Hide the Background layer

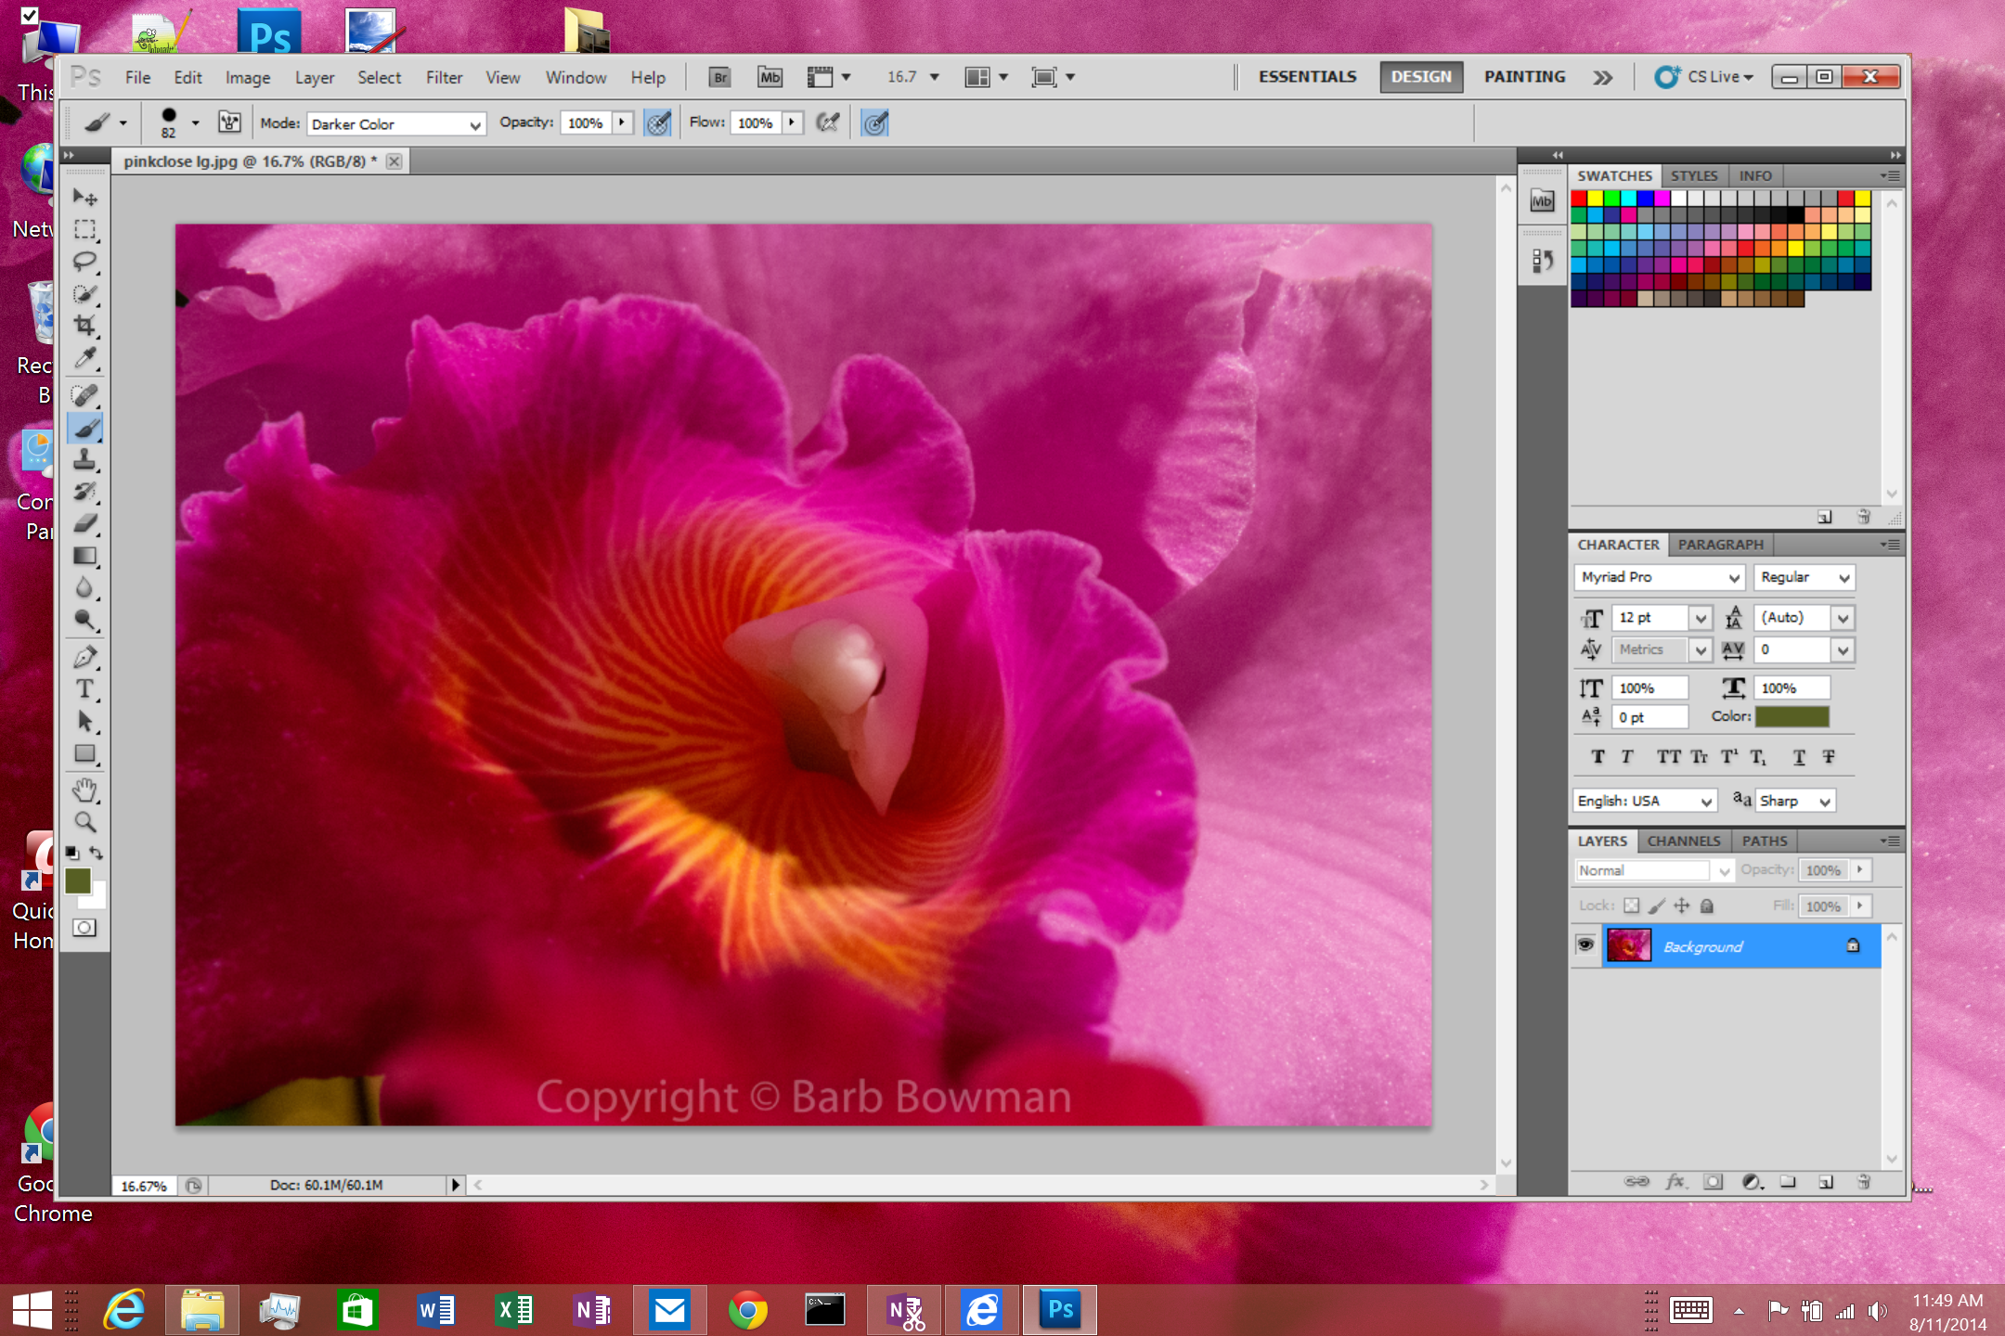(x=1585, y=945)
